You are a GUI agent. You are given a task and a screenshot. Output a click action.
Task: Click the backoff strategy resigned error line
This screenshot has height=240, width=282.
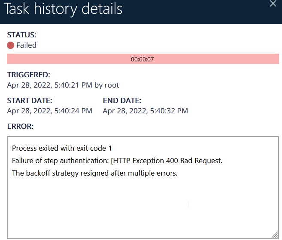tap(94, 173)
